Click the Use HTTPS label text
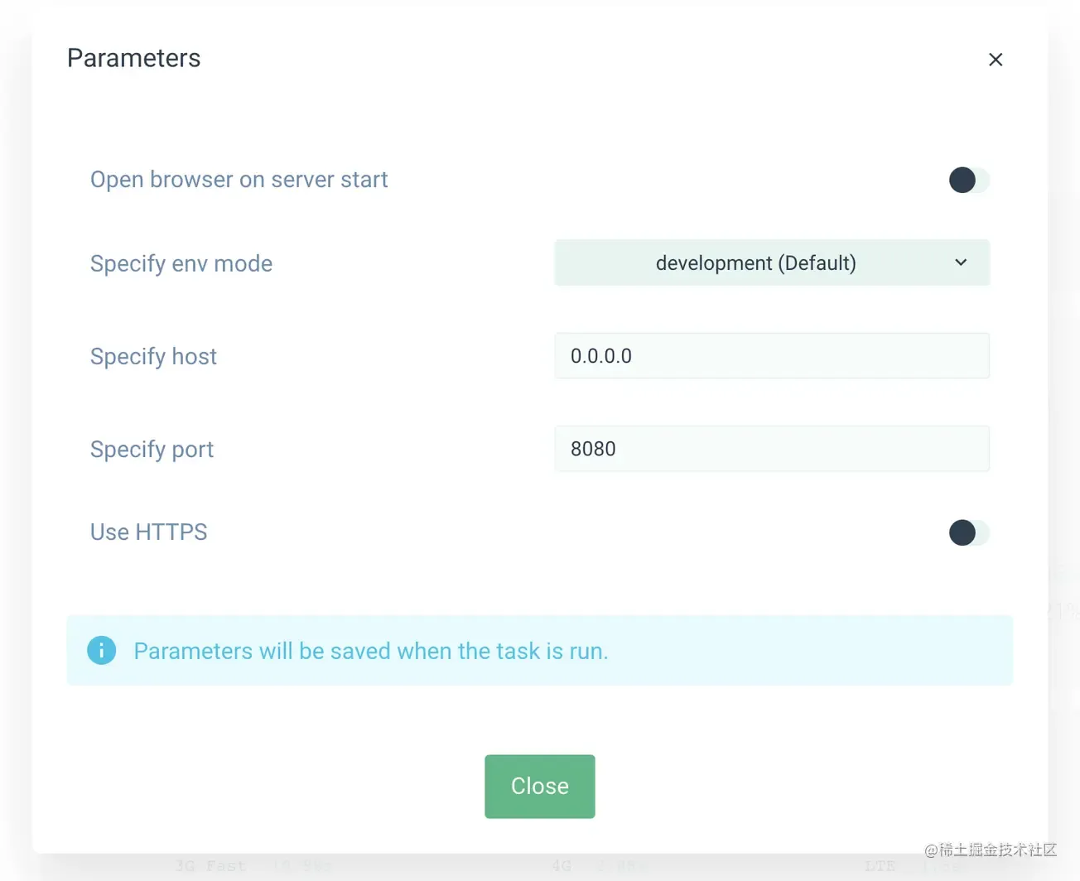1080x881 pixels. [x=149, y=532]
